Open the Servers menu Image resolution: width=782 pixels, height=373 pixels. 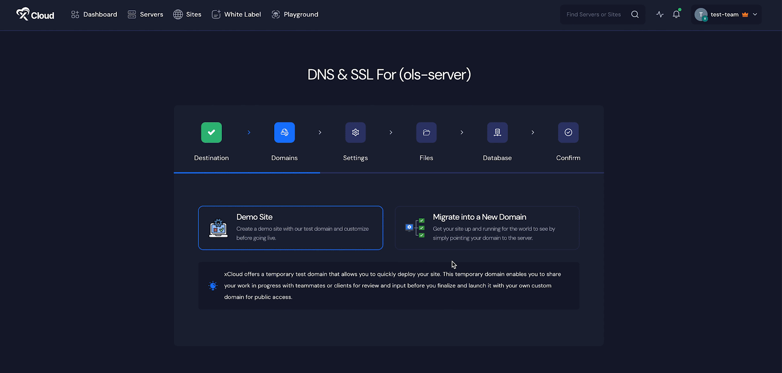click(x=146, y=14)
